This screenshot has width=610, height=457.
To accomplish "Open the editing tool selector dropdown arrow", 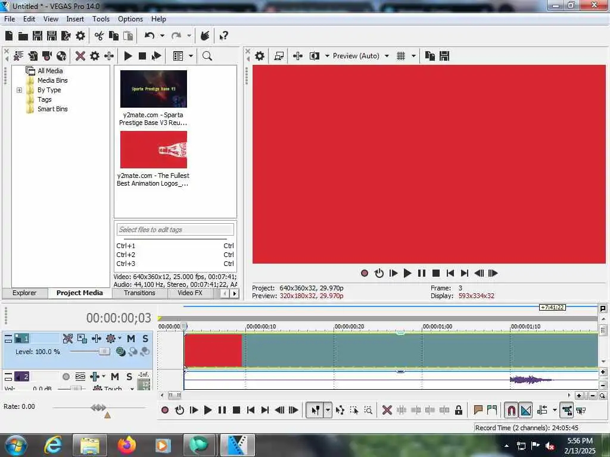I will pos(328,410).
